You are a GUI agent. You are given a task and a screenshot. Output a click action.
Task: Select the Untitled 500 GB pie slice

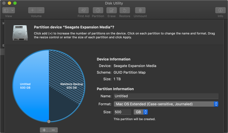click(28, 86)
